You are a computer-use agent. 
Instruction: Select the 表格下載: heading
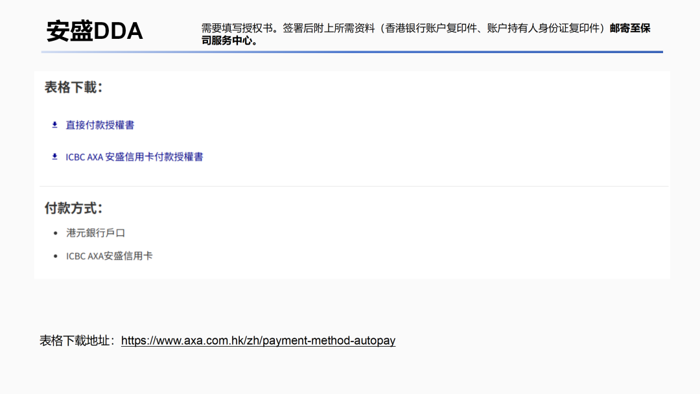click(x=74, y=87)
